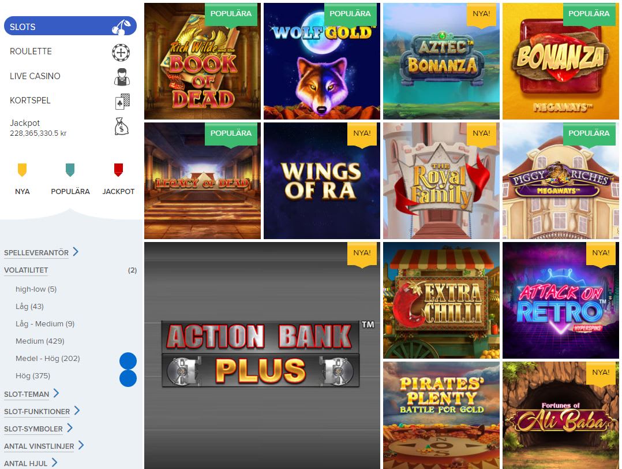Click NYA! badge on The Royal Family
The width and height of the screenshot is (622, 469).
481,135
